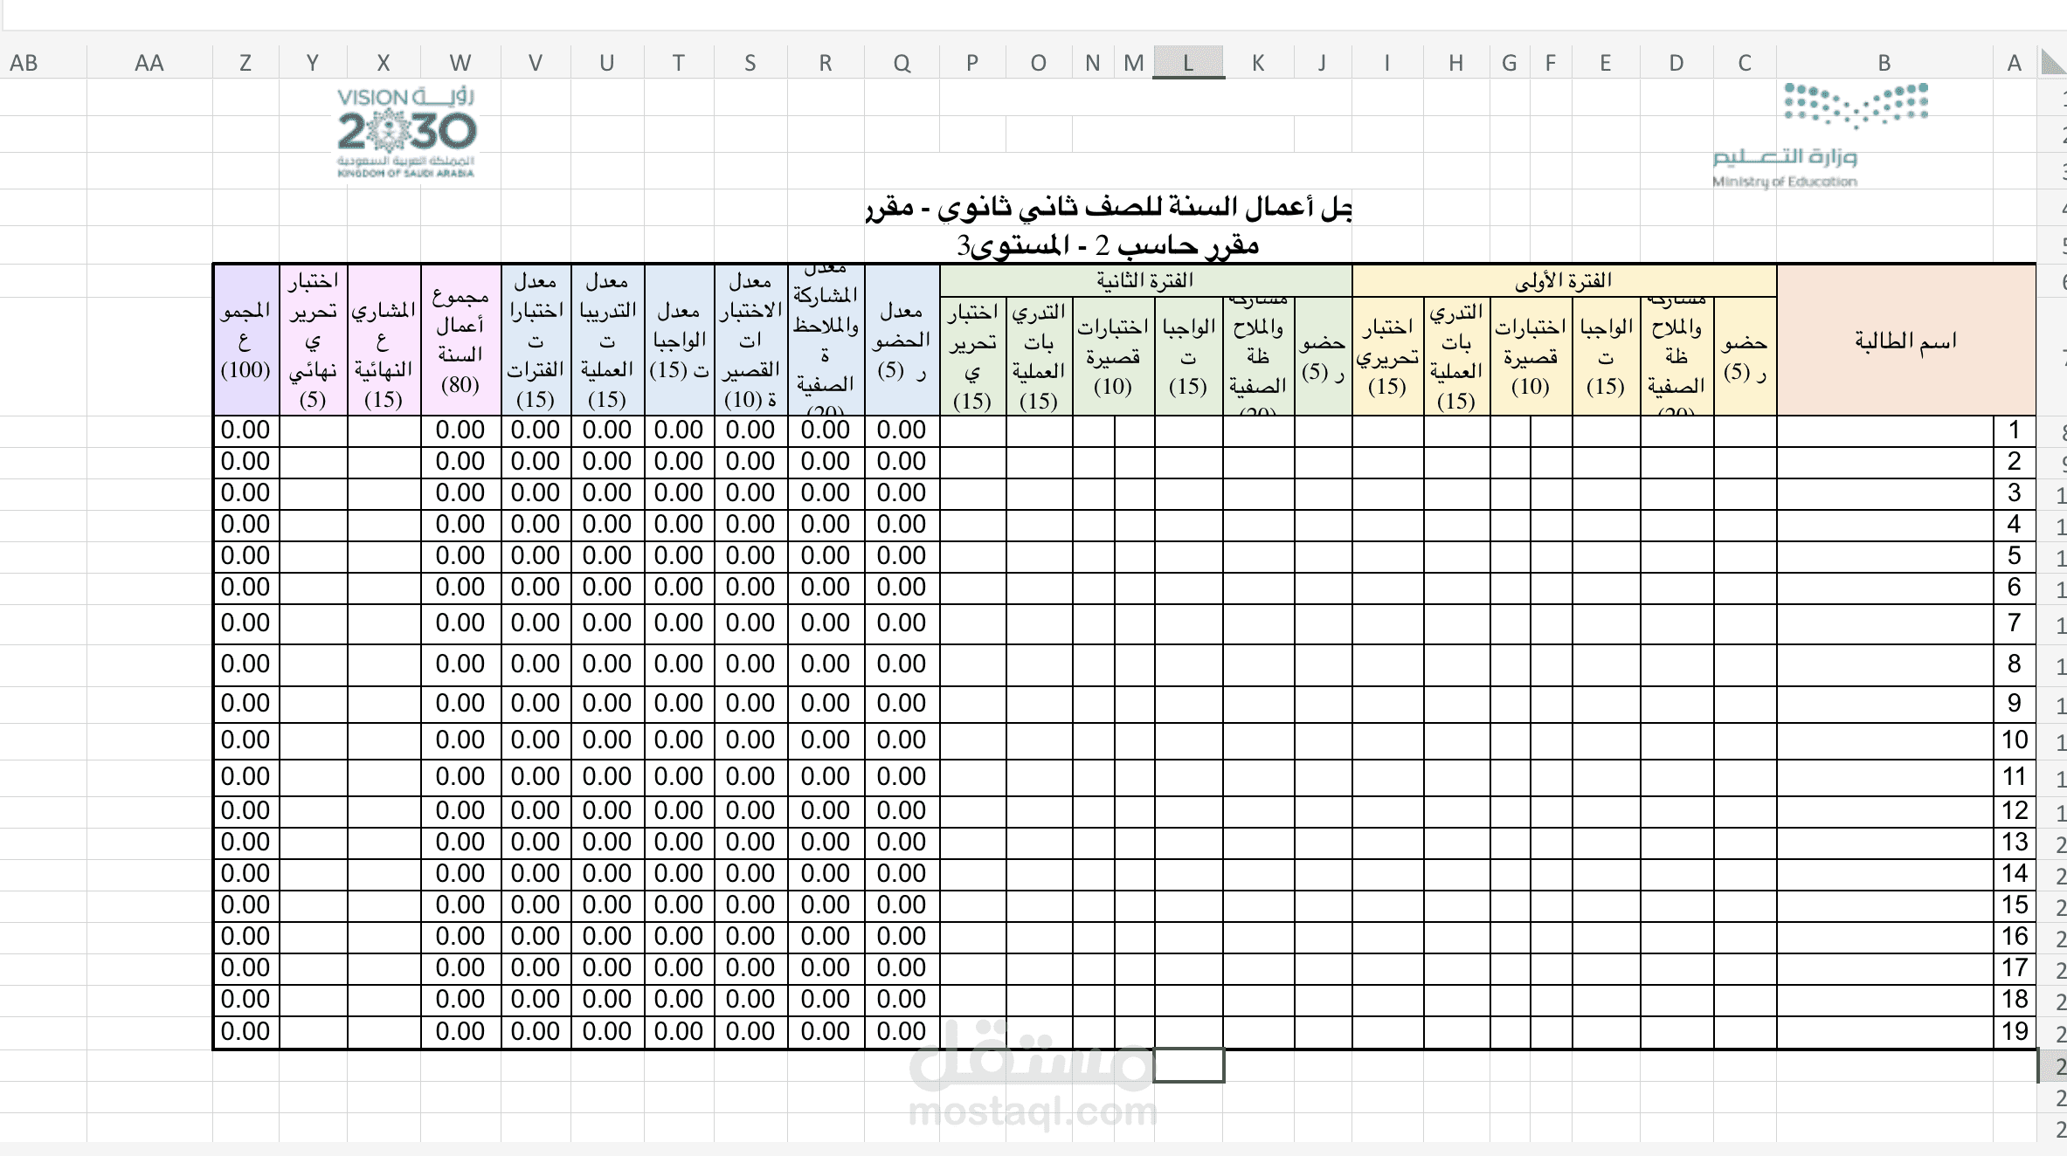Screen dimensions: 2067x1156
Task: Click student serial number 7 cell
Action: point(2015,623)
